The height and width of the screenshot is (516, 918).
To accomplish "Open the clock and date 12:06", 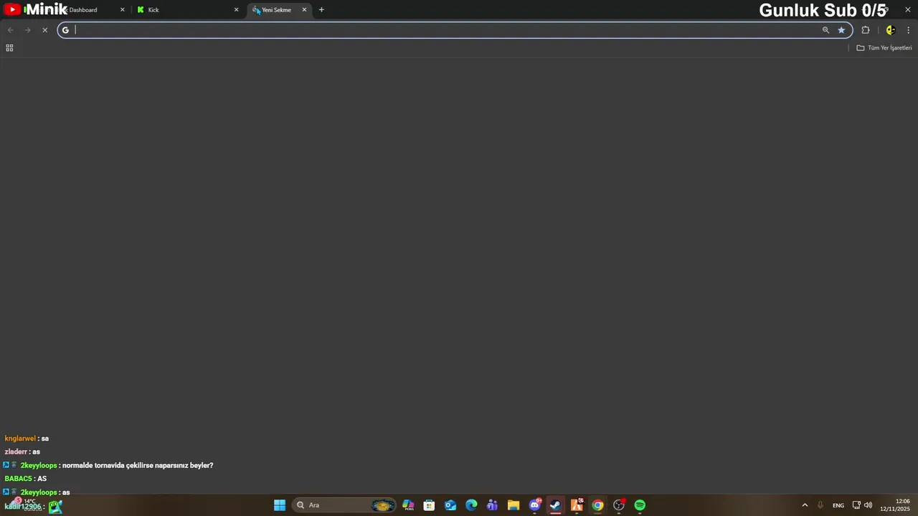I will [895, 505].
